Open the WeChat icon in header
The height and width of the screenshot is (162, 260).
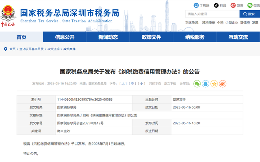point(250,5)
